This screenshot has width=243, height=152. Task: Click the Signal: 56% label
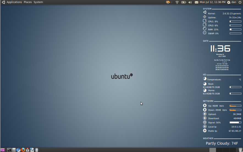click(214, 122)
